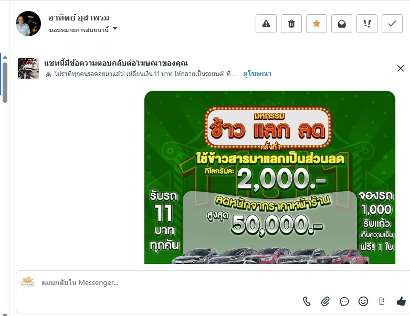The width and height of the screenshot is (410, 316).
Task: Click the conversation vertical scrollbar thumb
Action: [5, 82]
